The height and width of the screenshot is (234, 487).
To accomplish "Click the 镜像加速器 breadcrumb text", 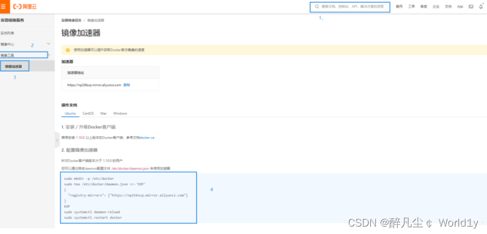I will pos(96,20).
